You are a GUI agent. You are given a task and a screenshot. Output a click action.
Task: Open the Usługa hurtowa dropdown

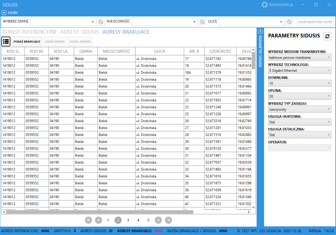click(299, 122)
